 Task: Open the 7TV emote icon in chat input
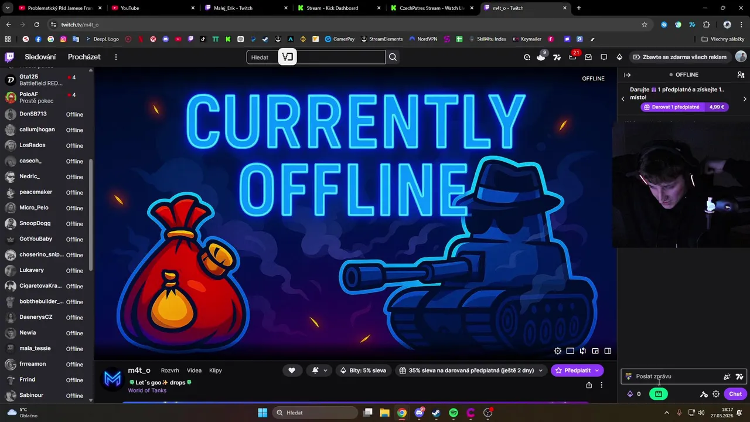tap(739, 376)
